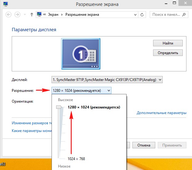Image resolution: width=192 pixels, height=170 pixels.
Task: Click the resolution slider thumb at Высокое
Action: (x=59, y=107)
